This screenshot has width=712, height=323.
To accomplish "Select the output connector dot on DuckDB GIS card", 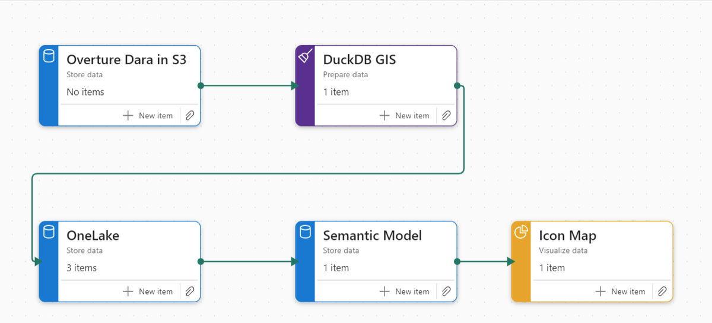I will point(457,85).
